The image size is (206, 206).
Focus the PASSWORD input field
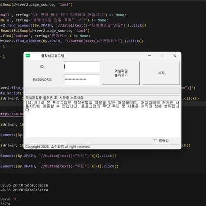coord(82,79)
